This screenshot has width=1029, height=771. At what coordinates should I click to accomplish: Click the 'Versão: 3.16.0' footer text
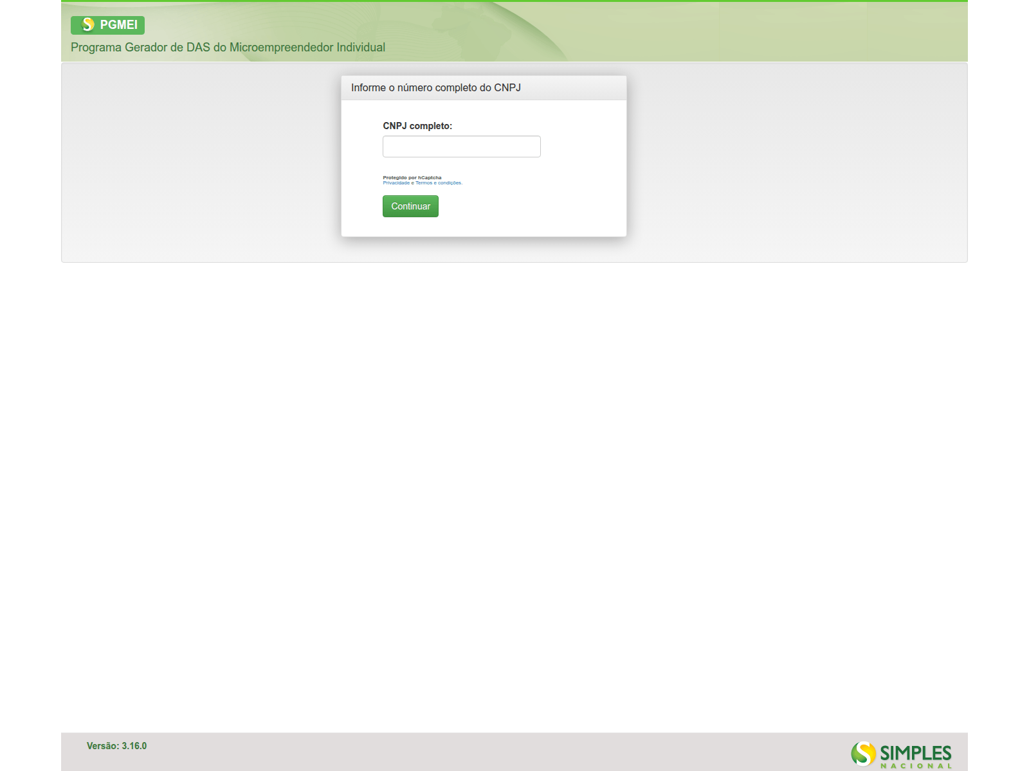116,746
